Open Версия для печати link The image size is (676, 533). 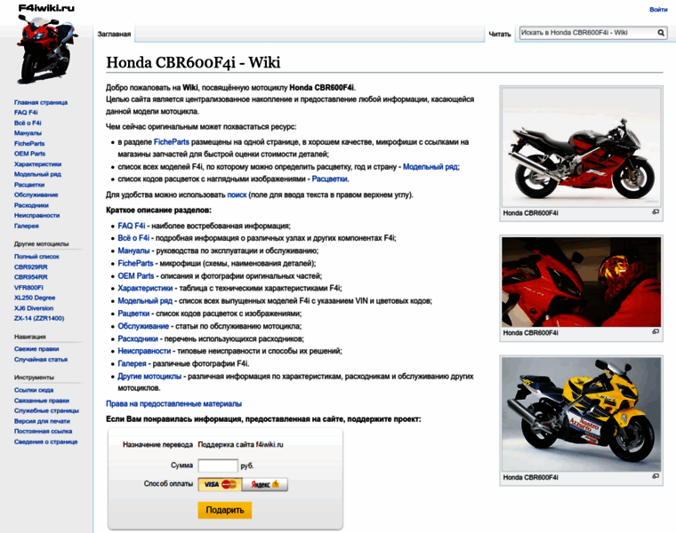42,421
